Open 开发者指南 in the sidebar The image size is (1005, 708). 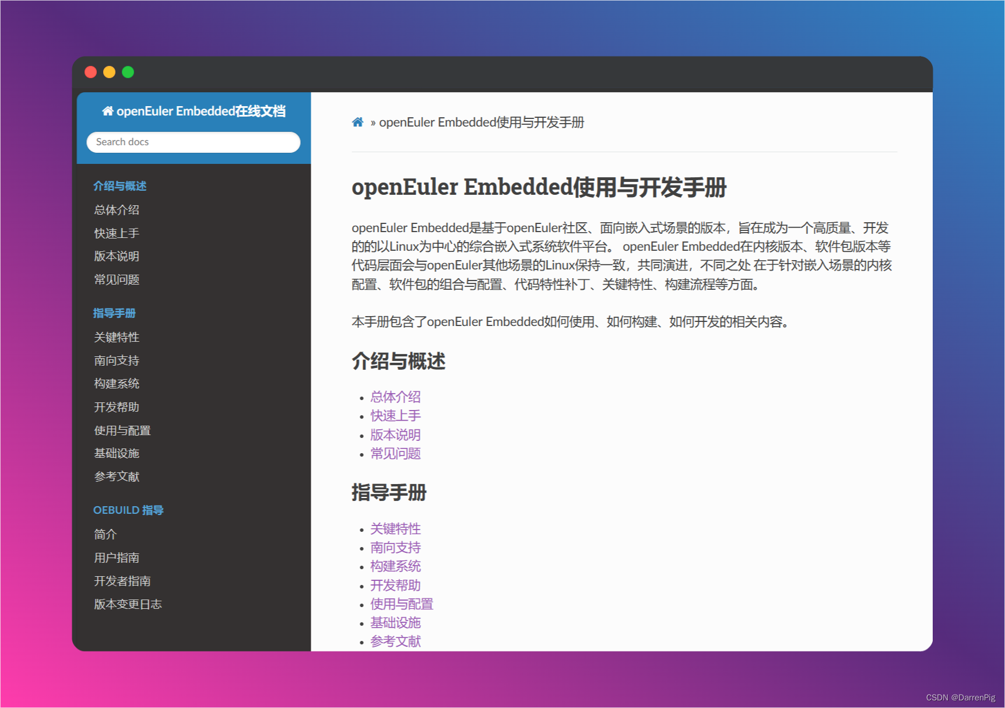122,581
